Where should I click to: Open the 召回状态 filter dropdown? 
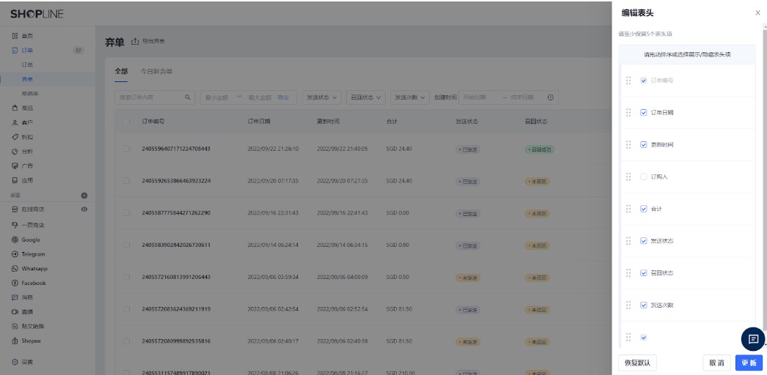366,97
